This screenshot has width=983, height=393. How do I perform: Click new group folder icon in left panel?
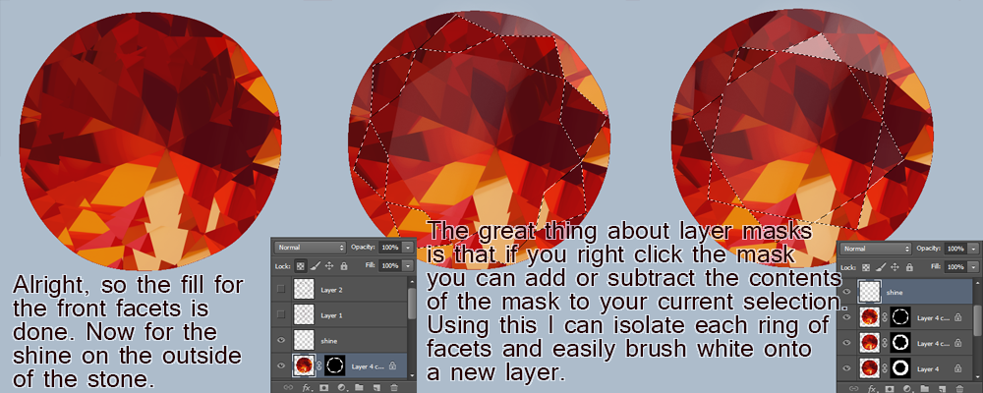coord(359,387)
